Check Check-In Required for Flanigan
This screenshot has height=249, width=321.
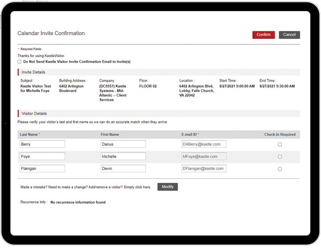(x=280, y=169)
